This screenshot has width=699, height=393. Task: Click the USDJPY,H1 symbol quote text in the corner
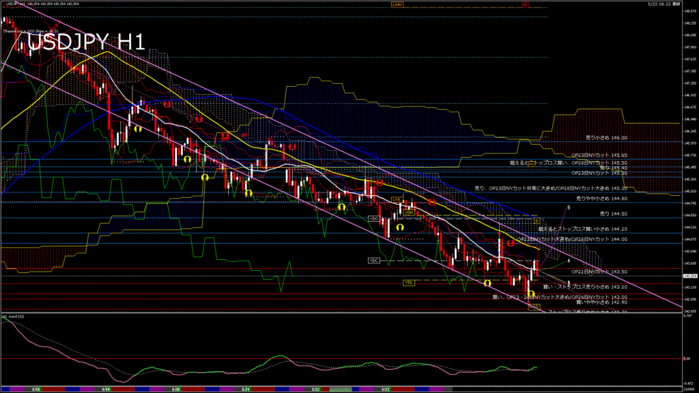click(x=42, y=4)
